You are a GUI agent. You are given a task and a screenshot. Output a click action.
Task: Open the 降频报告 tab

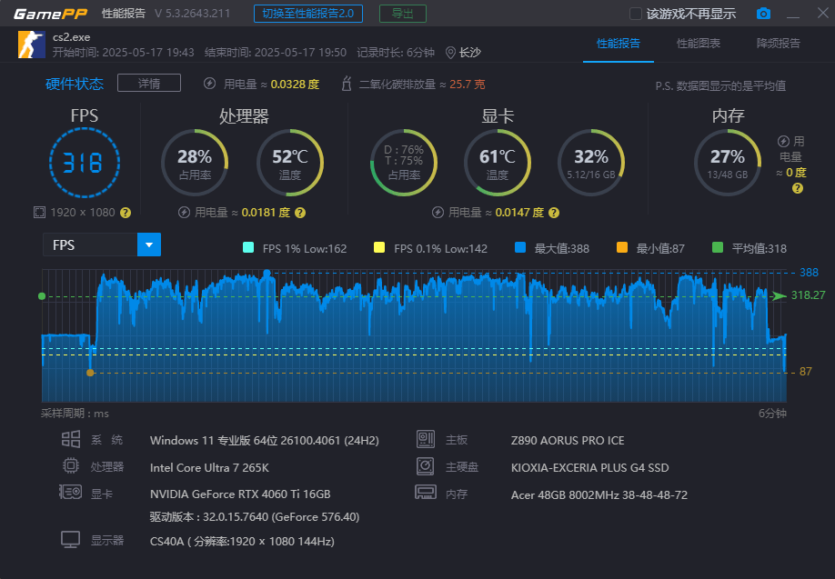pyautogui.click(x=778, y=44)
